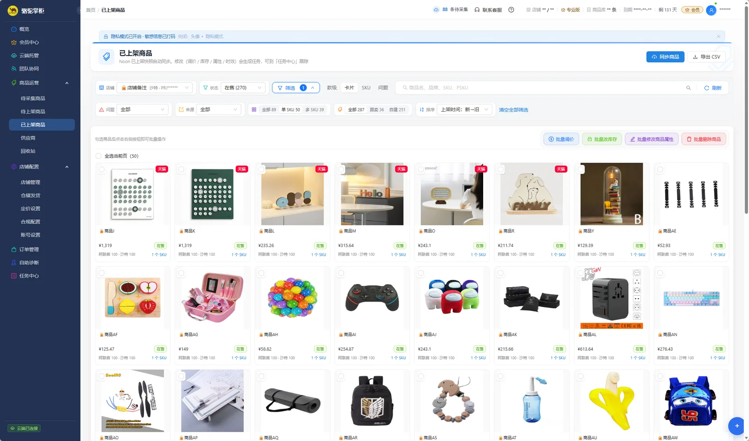Open the 商品AI gamepad product thumbnail
Screen dimensions: 749x441
372,297
